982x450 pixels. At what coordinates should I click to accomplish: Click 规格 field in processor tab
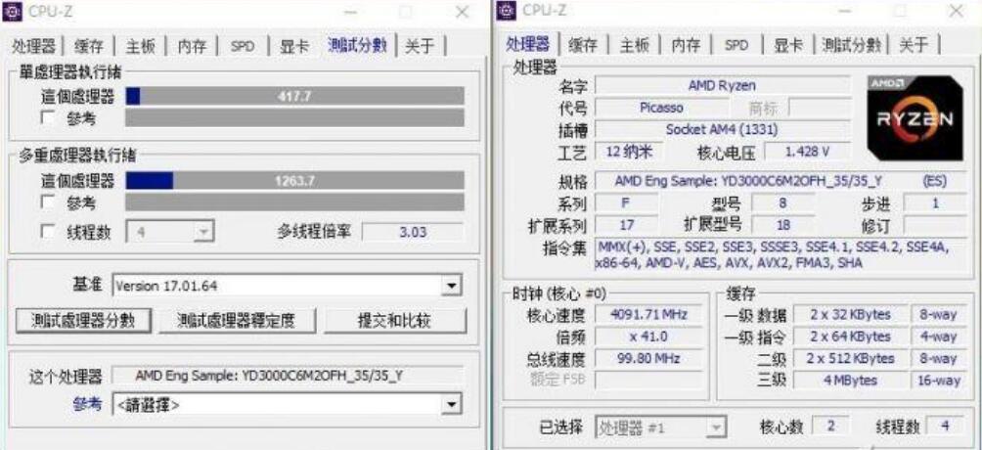[780, 181]
